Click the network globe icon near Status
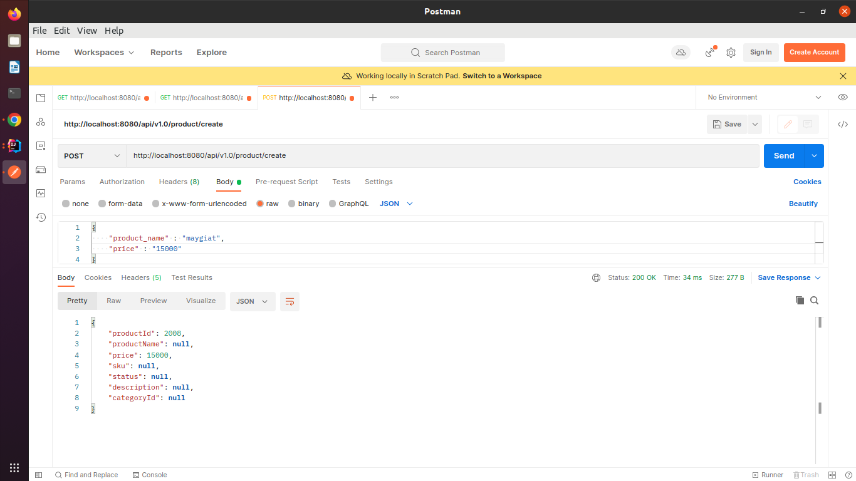Screen dimensions: 856x481 pos(596,277)
